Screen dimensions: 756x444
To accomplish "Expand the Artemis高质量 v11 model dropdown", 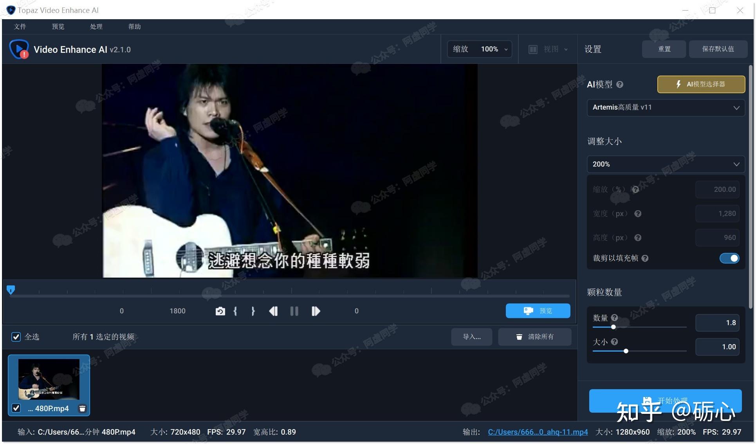I will click(x=666, y=108).
